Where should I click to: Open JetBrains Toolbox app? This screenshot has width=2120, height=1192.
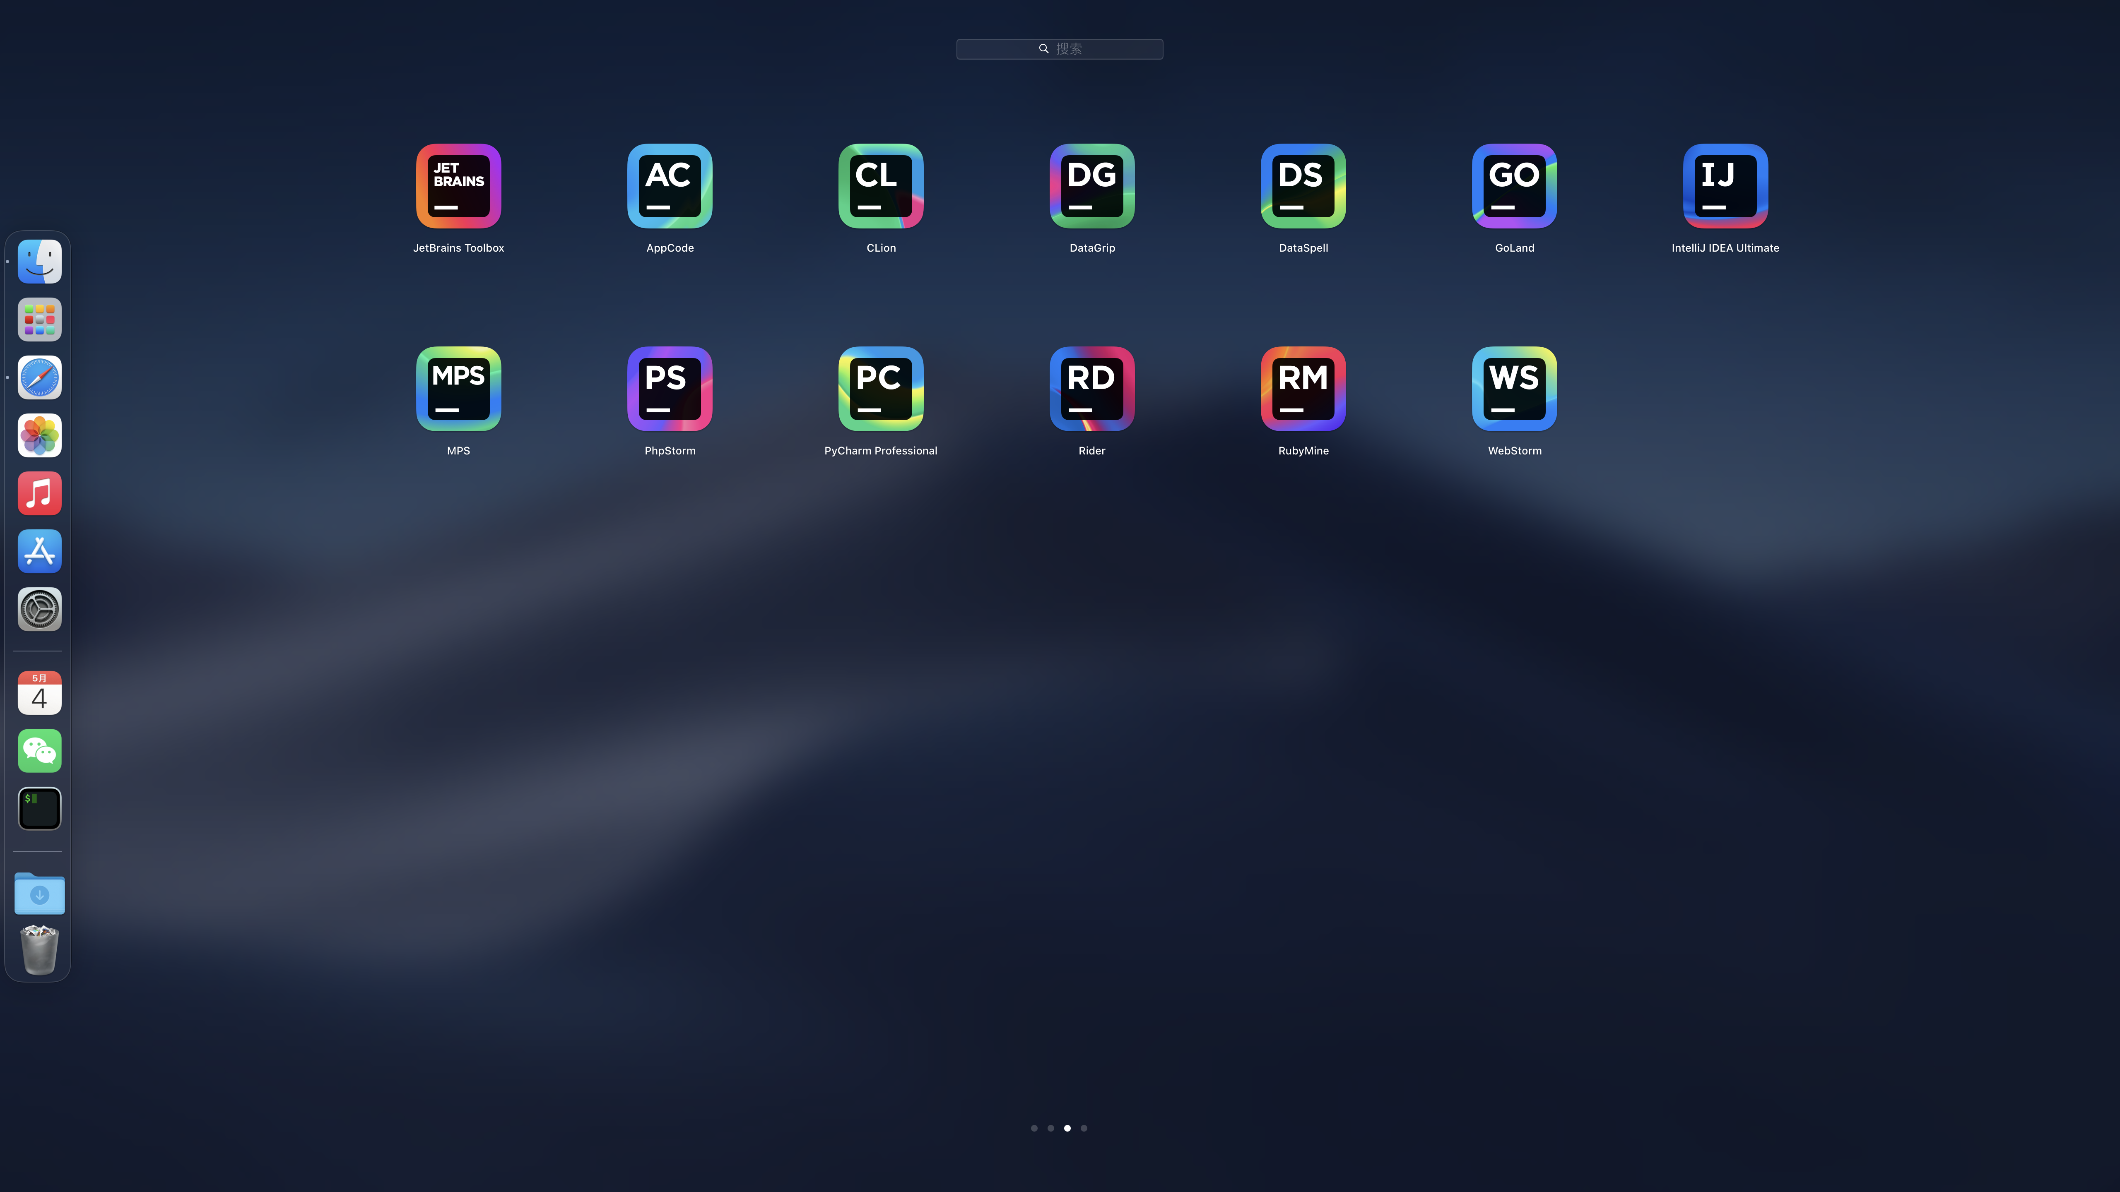458,186
